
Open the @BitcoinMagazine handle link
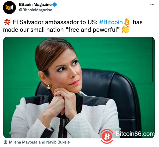coord(36,10)
